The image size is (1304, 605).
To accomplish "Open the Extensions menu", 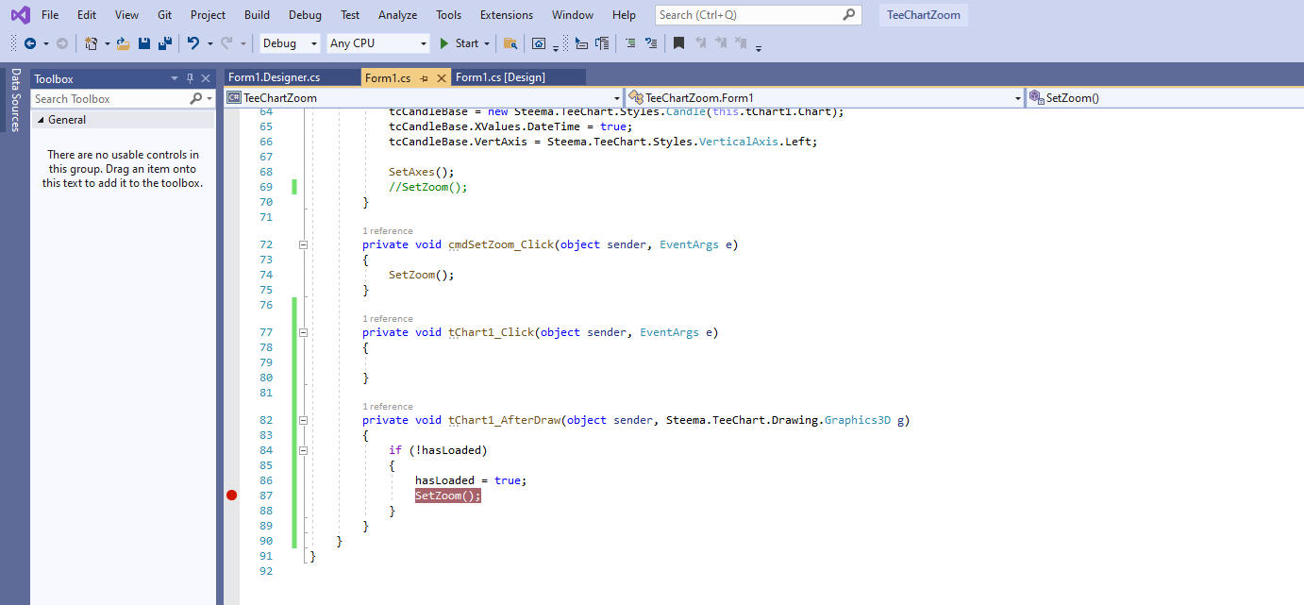I will point(507,14).
